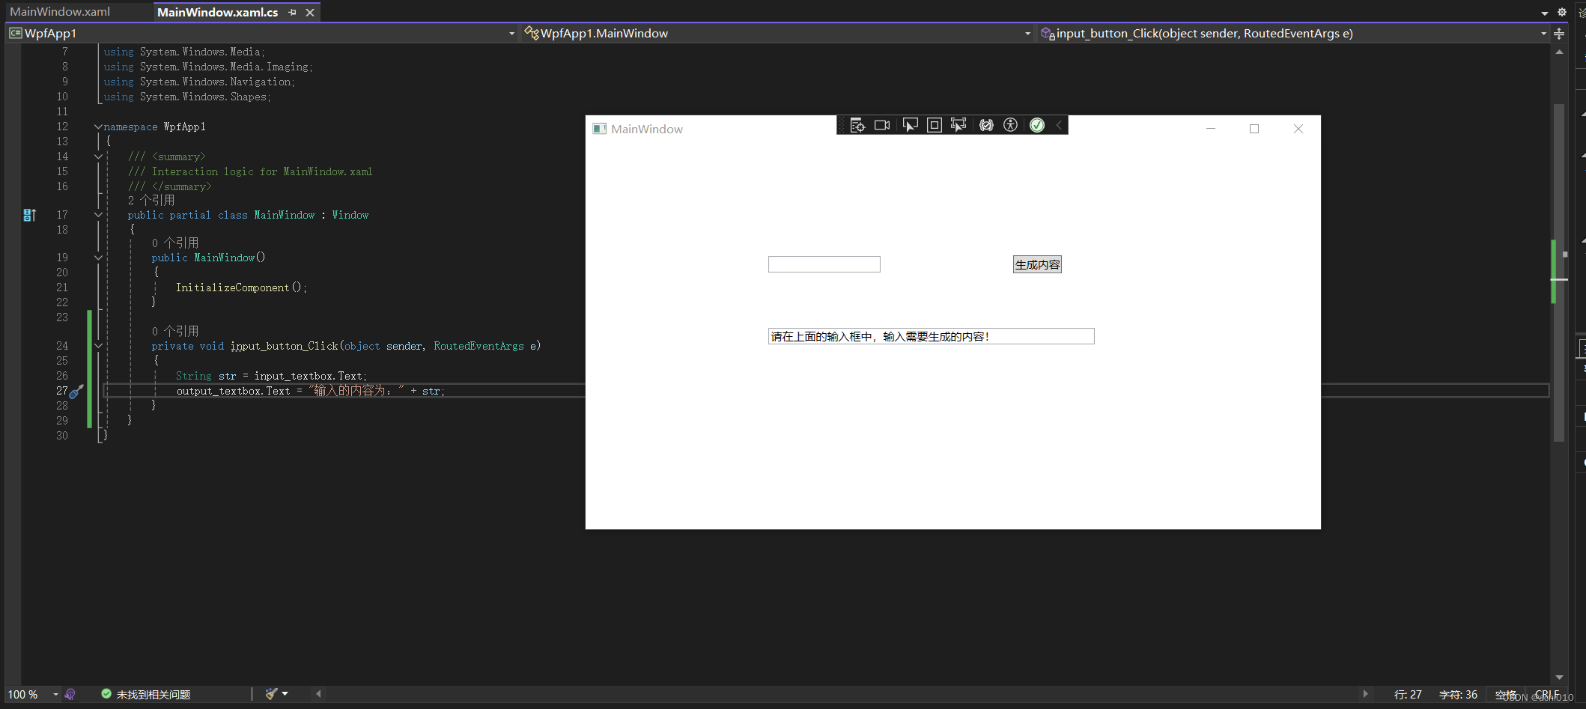Close the MainWindow.xaml.cs tab
Viewport: 1586px width, 709px height.
coord(310,12)
